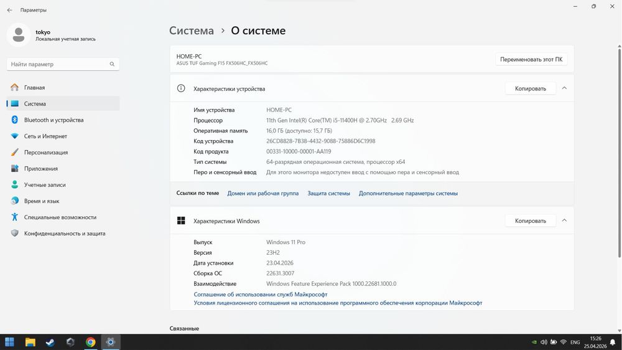Select the device ID value 26CD8828-7B38-4432-9088-75886D6C1998
The width and height of the screenshot is (622, 350).
point(320,141)
